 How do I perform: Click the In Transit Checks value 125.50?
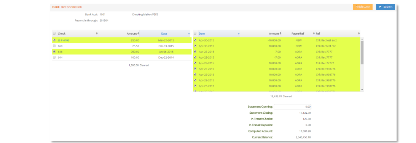(x=307, y=119)
